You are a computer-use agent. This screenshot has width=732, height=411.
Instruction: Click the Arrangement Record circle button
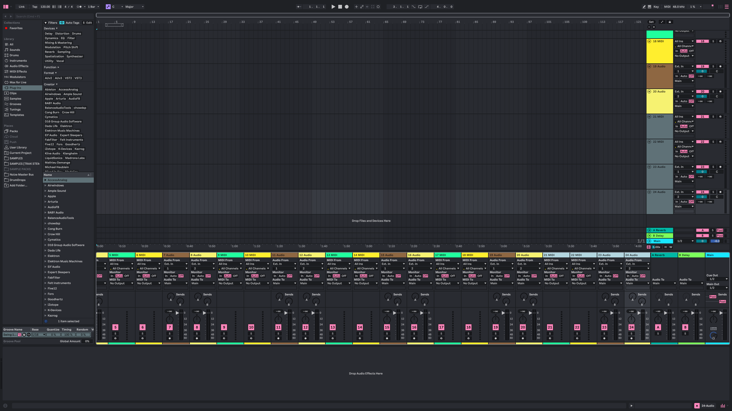click(x=347, y=7)
